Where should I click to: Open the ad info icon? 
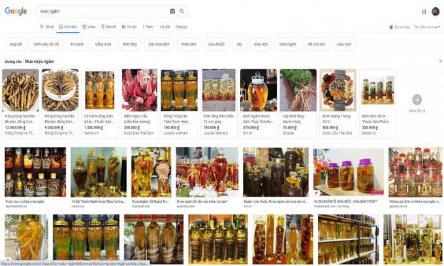440,61
